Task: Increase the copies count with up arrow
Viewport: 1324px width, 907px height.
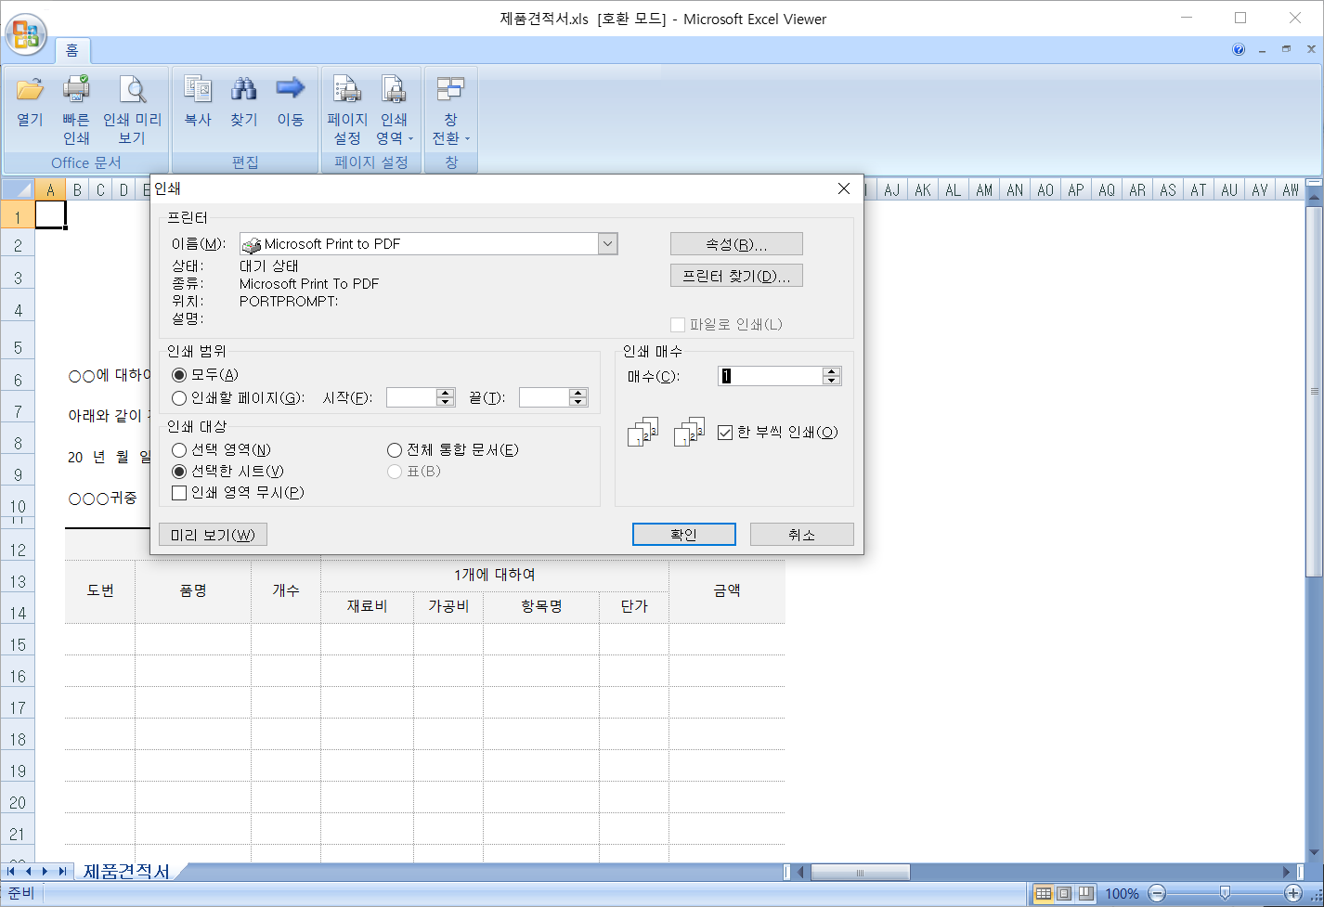Action: click(832, 371)
